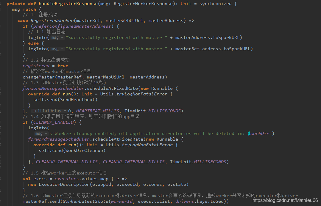
Task: Click the synchronized keyword
Action: click(216, 4)
